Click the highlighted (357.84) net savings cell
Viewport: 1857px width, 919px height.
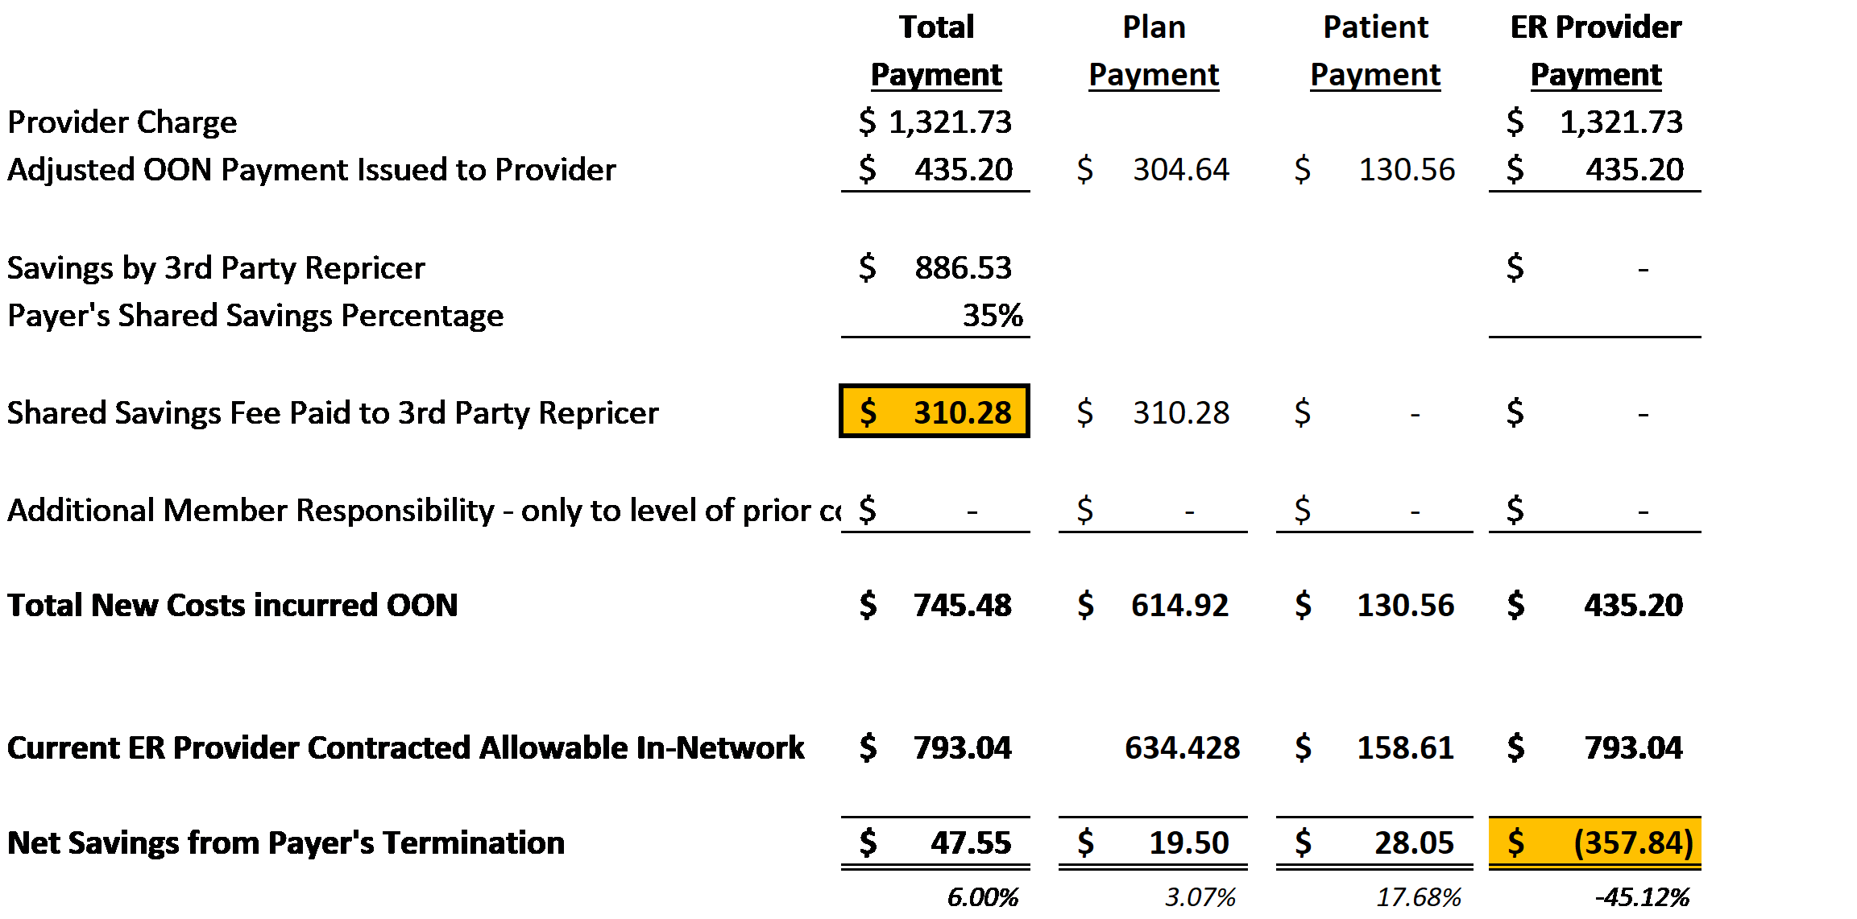coord(1595,842)
